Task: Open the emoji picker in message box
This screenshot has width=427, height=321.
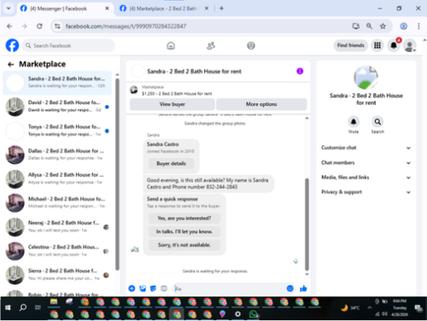Action: tap(290, 289)
